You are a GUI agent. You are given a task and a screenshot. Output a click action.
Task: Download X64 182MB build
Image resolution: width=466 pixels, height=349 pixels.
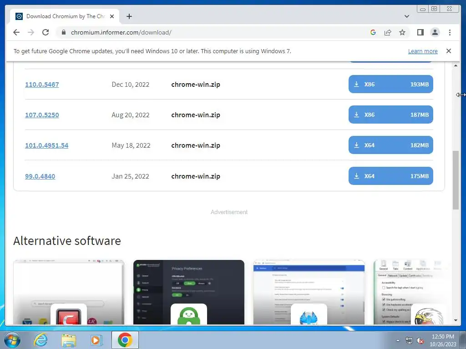(390, 145)
